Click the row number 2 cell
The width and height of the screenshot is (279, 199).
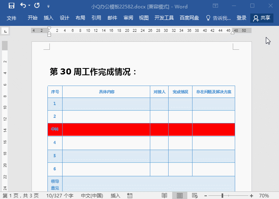(55, 117)
